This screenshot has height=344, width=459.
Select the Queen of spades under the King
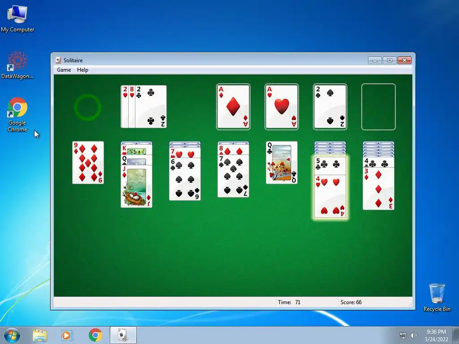pos(136,160)
